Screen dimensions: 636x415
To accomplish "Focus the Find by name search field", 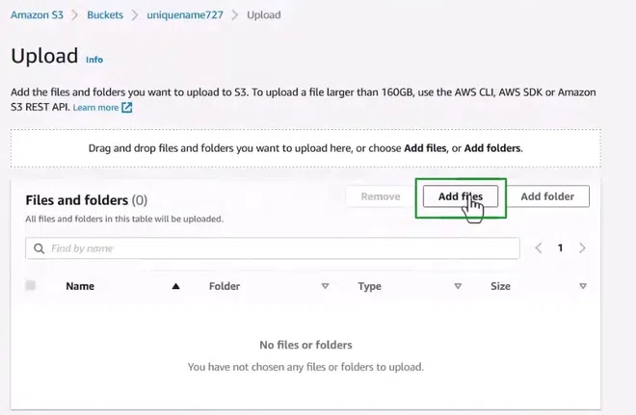I will [273, 248].
